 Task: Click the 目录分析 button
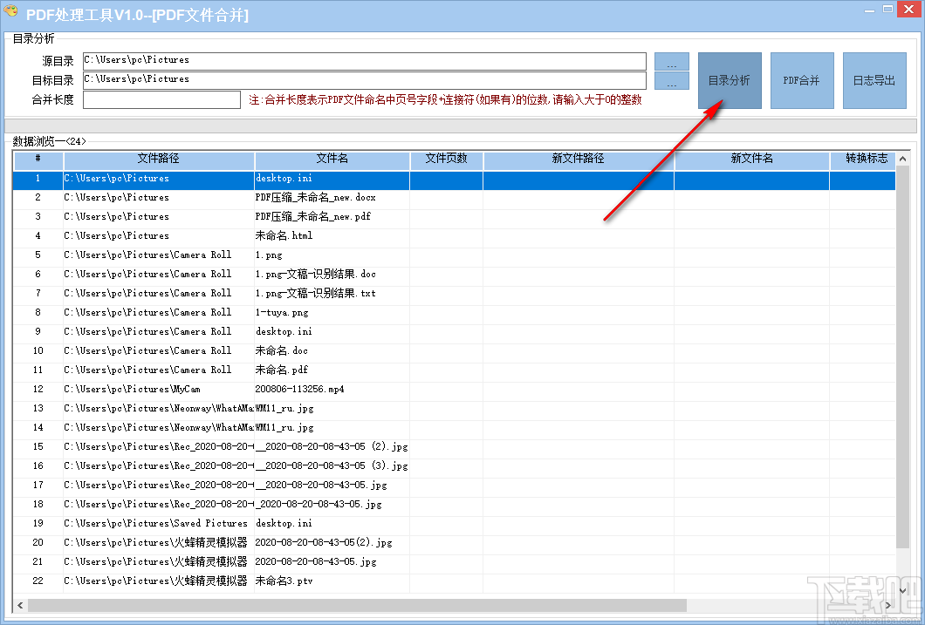pos(730,81)
